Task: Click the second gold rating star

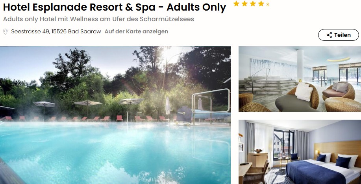Action: tap(244, 4)
